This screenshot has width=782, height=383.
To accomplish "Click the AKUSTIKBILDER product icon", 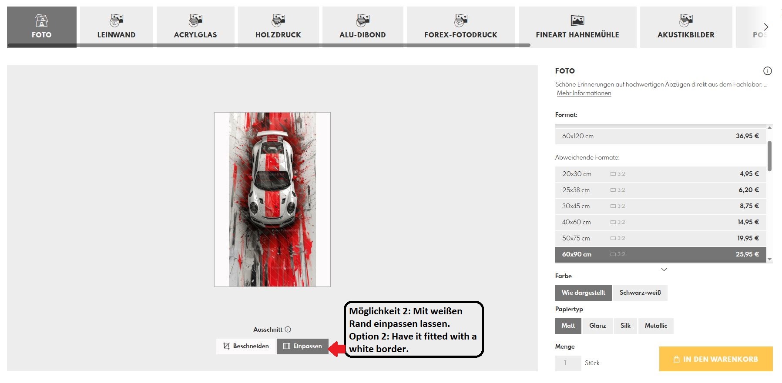I will (686, 20).
